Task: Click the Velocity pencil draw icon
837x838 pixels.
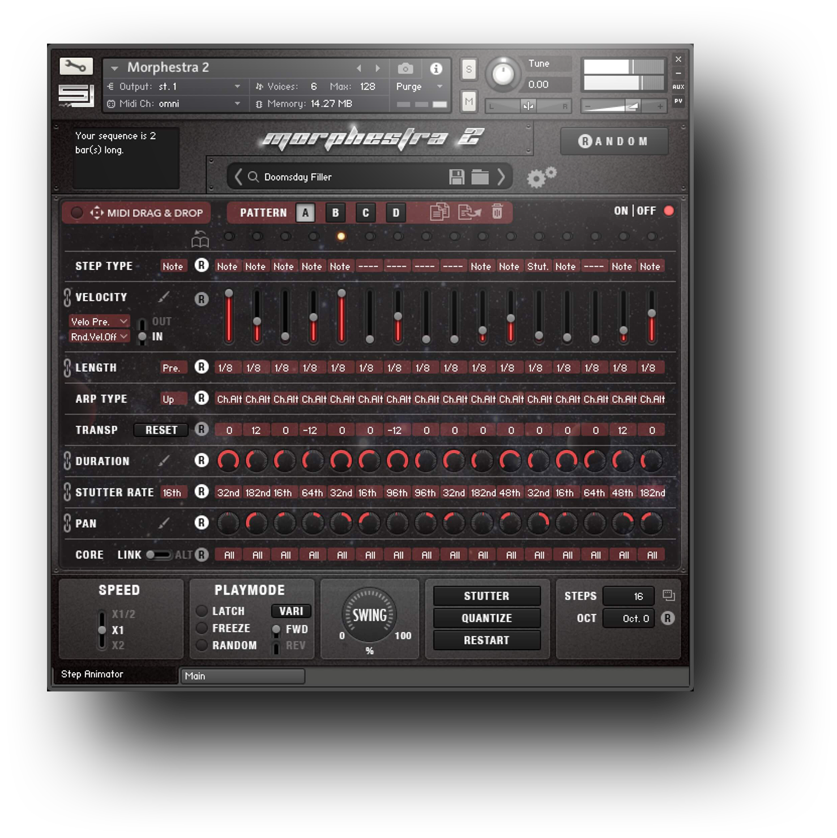Action: tap(164, 296)
